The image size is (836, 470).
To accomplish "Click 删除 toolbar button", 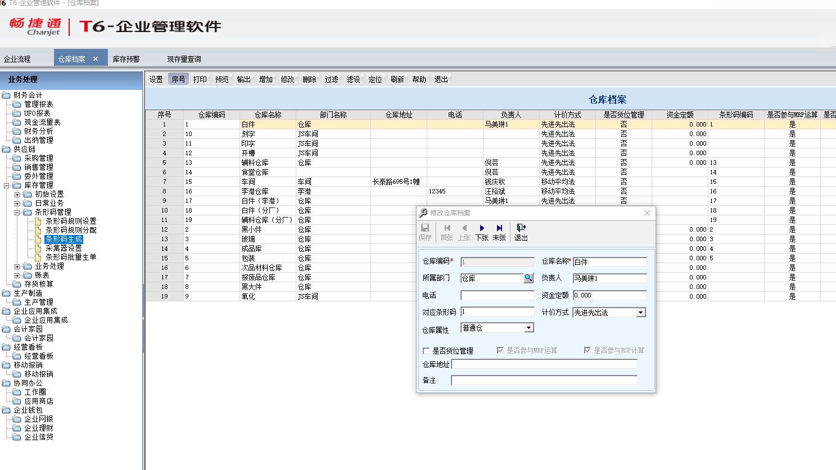I will coord(310,79).
